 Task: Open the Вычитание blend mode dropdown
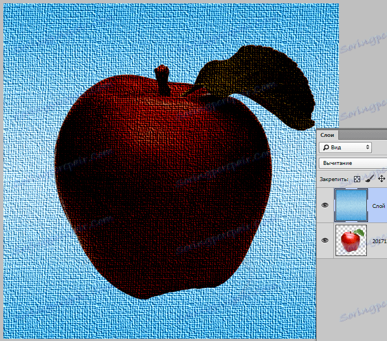tap(353, 163)
